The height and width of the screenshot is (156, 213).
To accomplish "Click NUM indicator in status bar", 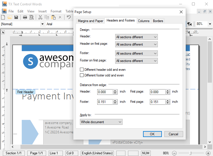I will coord(146,153).
